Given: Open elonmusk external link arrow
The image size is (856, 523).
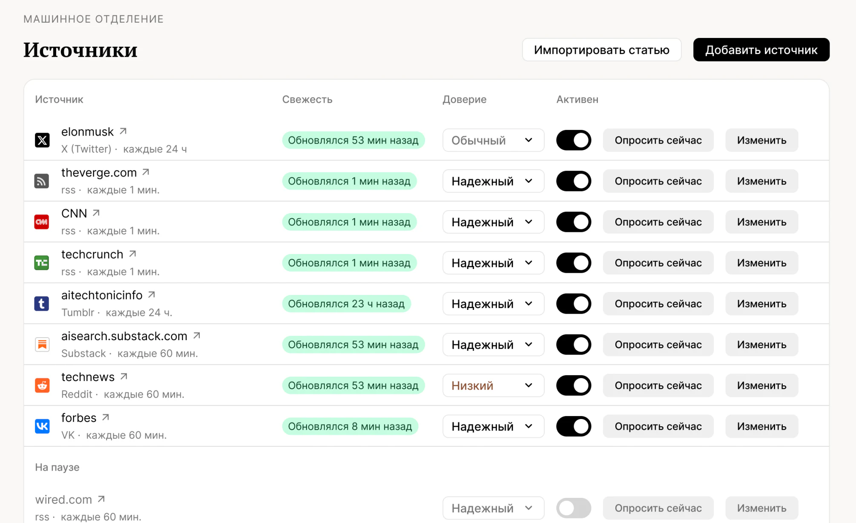Looking at the screenshot, I should [x=123, y=131].
